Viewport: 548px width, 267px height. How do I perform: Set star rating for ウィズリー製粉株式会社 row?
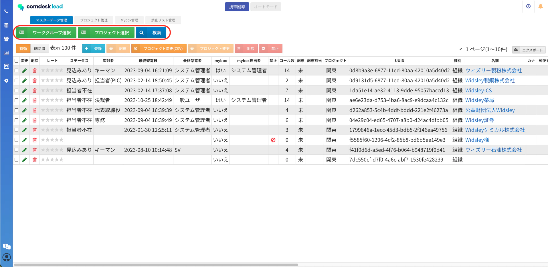pos(52,70)
